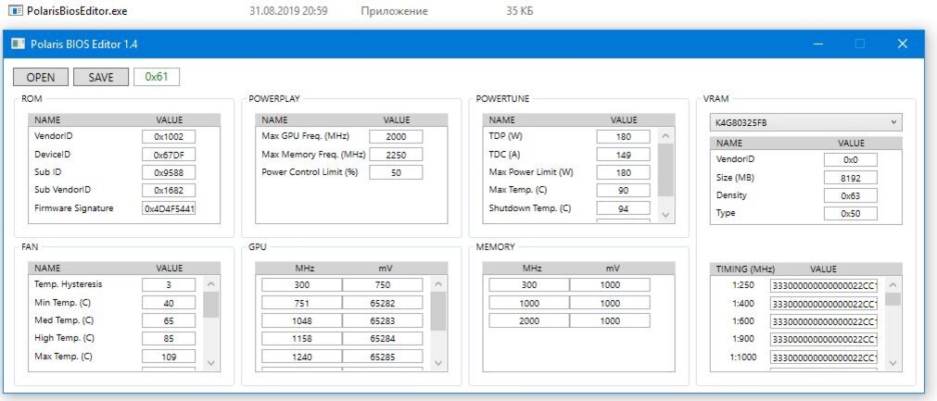
Task: Click FAN list scroll down arrow
Action: 211,363
